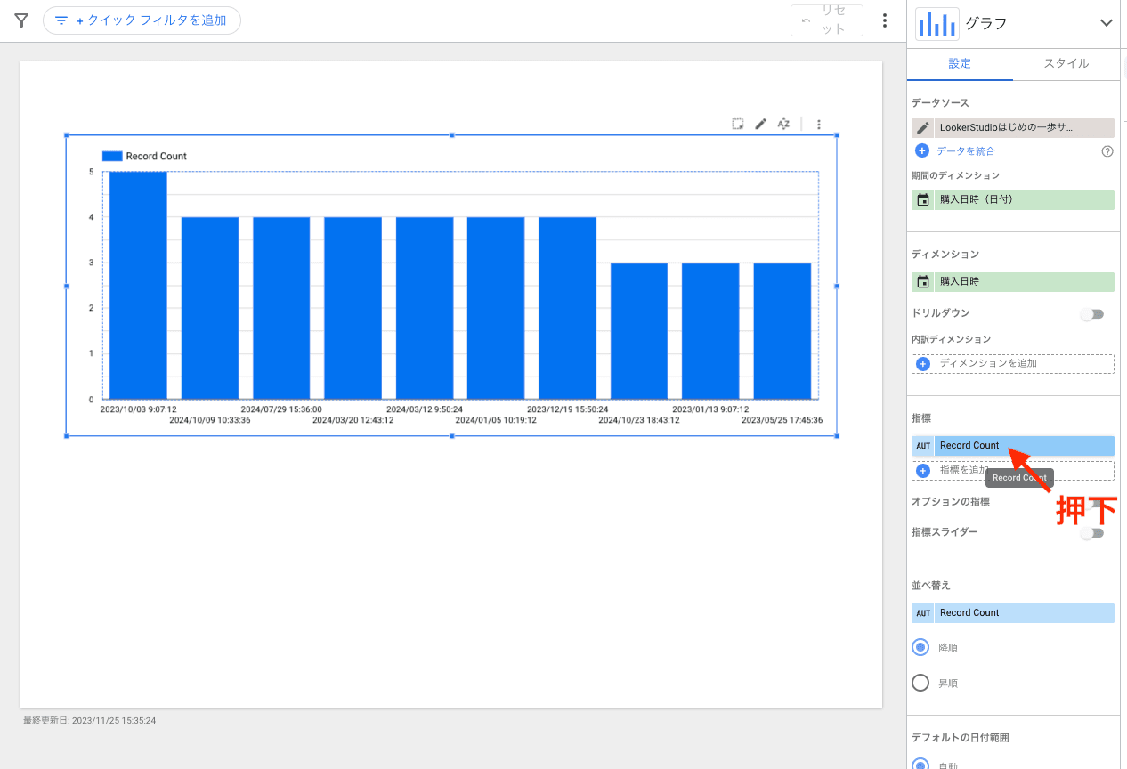This screenshot has width=1127, height=769.
Task: Click the data source pencil edit icon
Action: [x=923, y=128]
